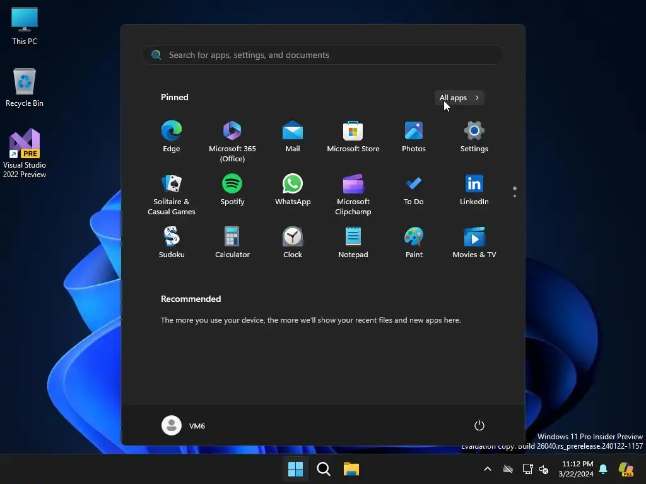Screen dimensions: 646x484
Task: Open the Spotify app
Action: click(232, 190)
